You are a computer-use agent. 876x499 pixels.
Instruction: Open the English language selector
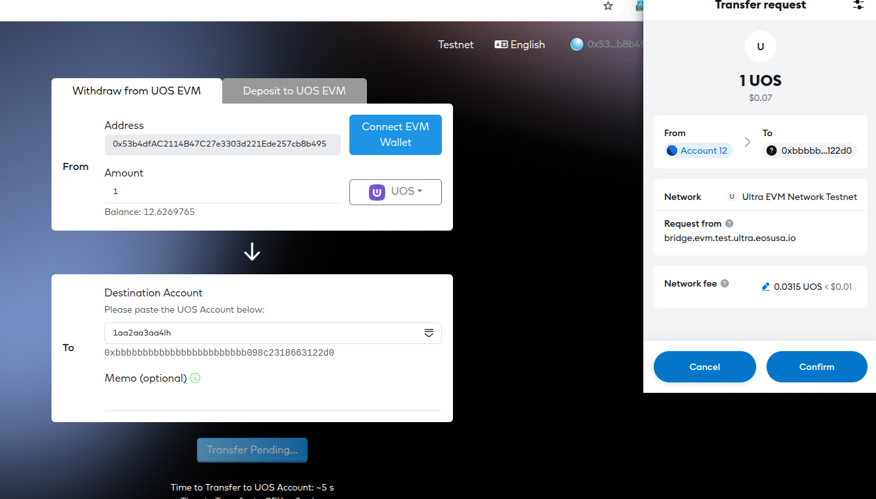pyautogui.click(x=519, y=44)
